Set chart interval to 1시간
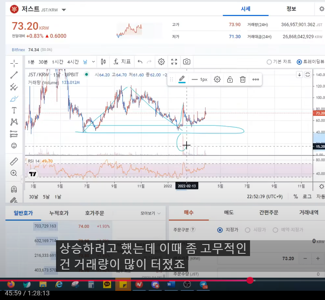The width and height of the screenshot is (325, 300). pos(58,62)
